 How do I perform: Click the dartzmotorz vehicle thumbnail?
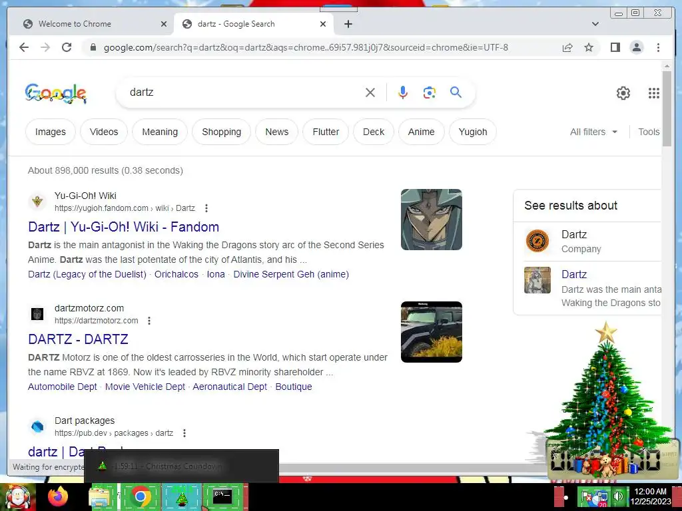(431, 332)
